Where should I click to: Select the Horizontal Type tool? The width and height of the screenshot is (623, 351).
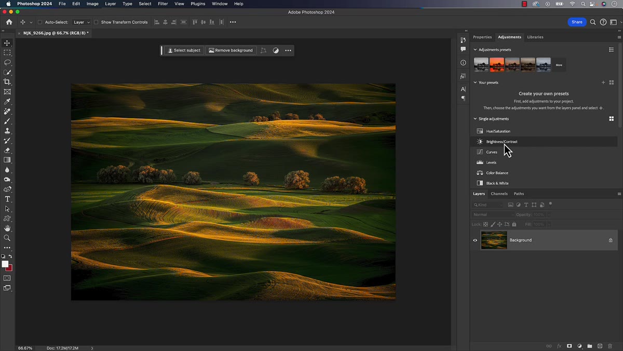pyautogui.click(x=7, y=199)
